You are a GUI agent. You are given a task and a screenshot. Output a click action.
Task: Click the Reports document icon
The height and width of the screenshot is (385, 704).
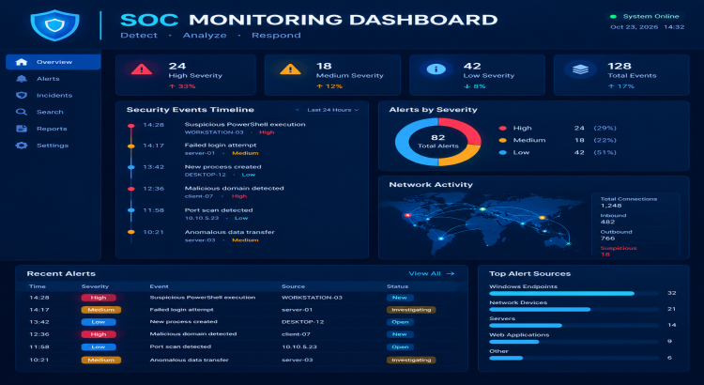click(21, 129)
